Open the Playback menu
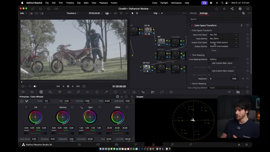 tap(103, 3)
